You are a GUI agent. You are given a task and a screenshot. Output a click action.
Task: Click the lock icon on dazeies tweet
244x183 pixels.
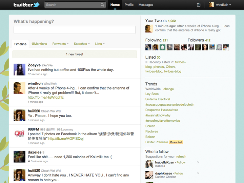pyautogui.click(x=29, y=161)
